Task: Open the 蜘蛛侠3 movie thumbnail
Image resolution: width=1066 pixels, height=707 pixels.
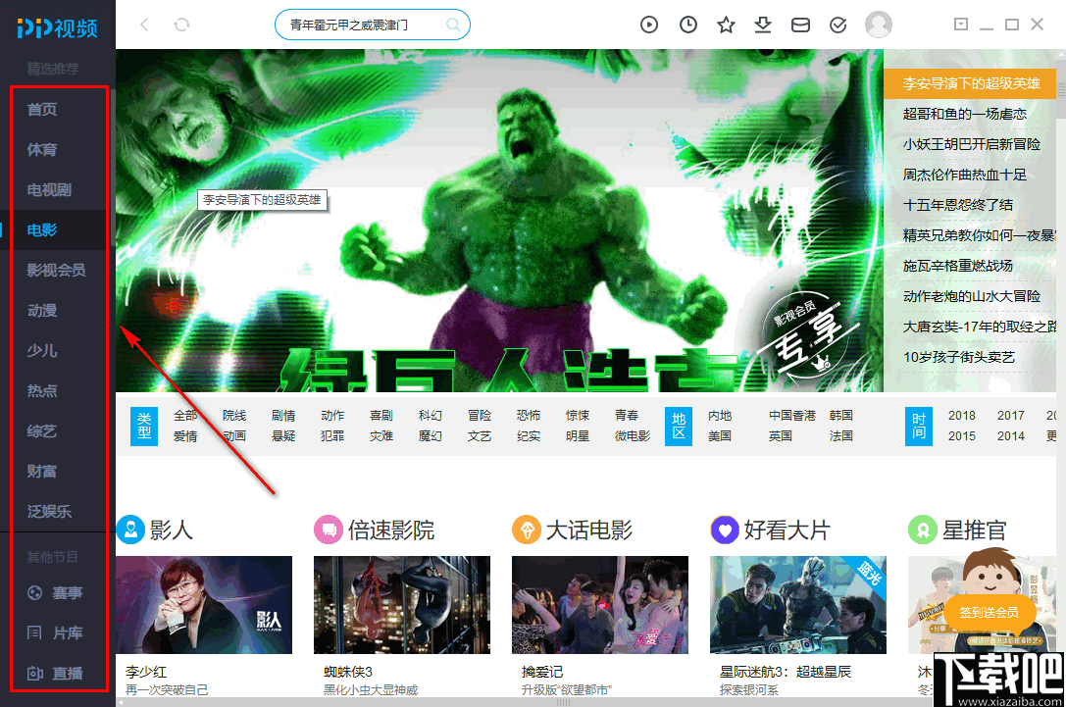Action: coord(401,605)
